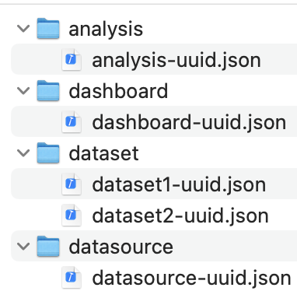Image resolution: width=297 pixels, height=291 pixels.
Task: Select the datasource folder name label
Action: [121, 247]
